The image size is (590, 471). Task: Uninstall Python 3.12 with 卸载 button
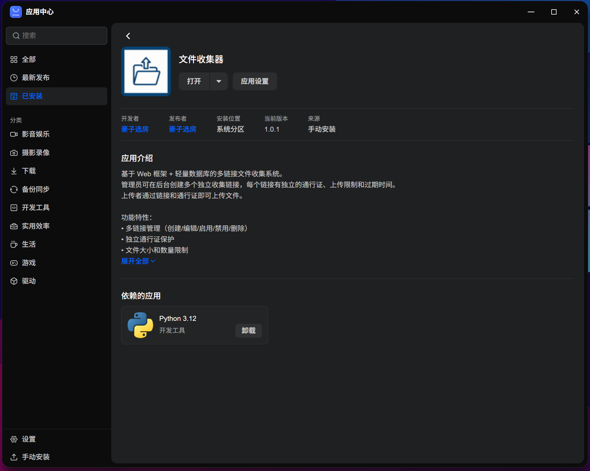(249, 331)
